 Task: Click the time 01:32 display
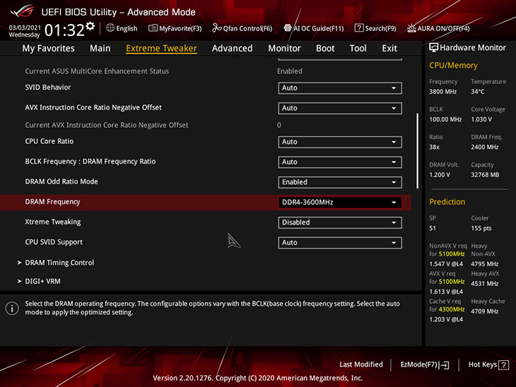[x=64, y=30]
